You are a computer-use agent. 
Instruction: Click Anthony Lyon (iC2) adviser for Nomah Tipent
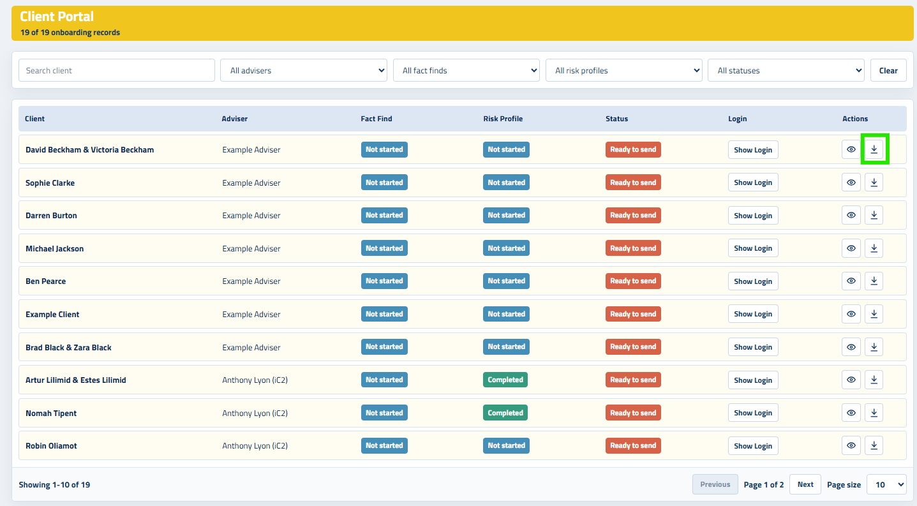coord(255,413)
